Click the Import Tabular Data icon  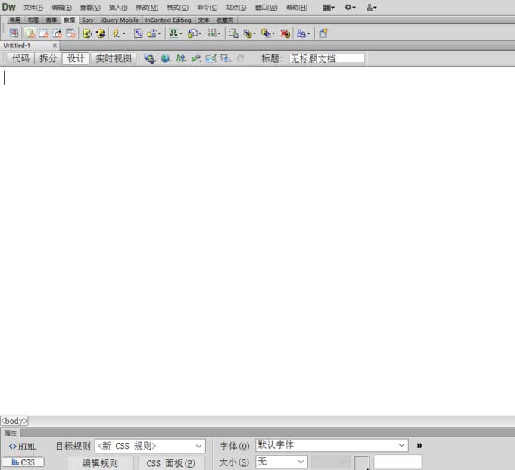pyautogui.click(x=14, y=33)
